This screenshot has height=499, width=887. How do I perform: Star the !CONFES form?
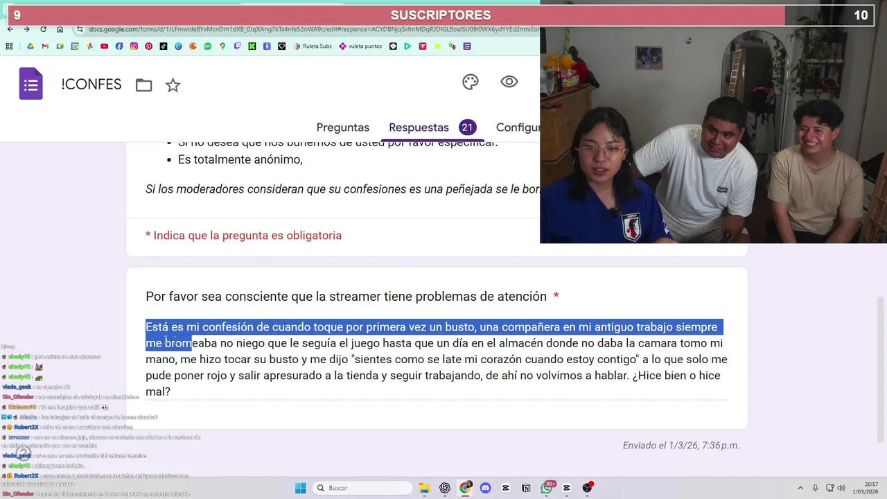[x=173, y=85]
